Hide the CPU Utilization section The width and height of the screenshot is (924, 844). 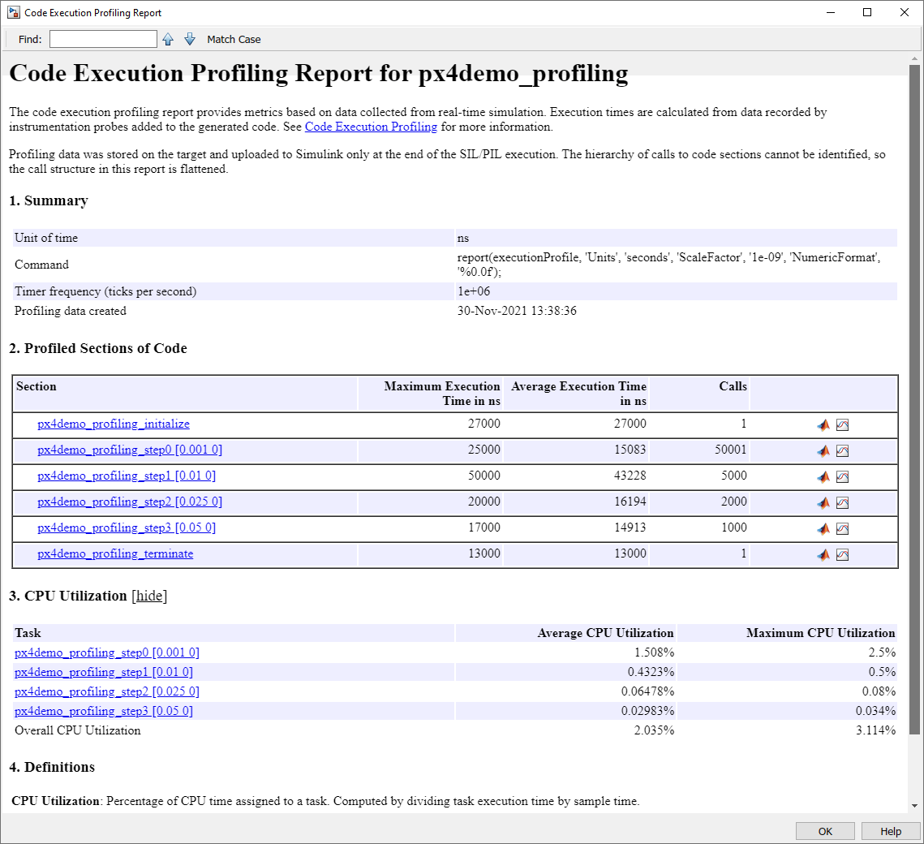coord(150,596)
